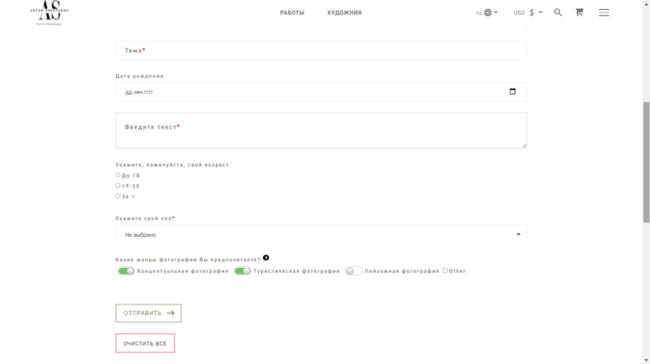This screenshot has width=650, height=364.
Task: Open the hamburger menu icon
Action: [604, 13]
